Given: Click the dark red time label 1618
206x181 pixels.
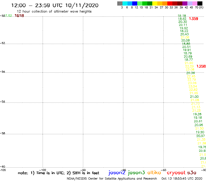Looking at the screenshot, I should click(x=19, y=16).
